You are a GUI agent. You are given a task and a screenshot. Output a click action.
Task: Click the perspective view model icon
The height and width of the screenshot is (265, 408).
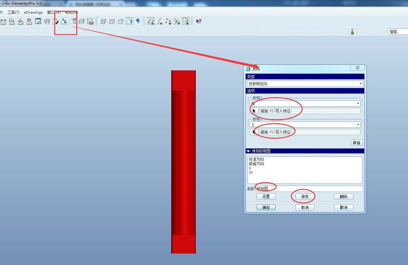[47, 22]
